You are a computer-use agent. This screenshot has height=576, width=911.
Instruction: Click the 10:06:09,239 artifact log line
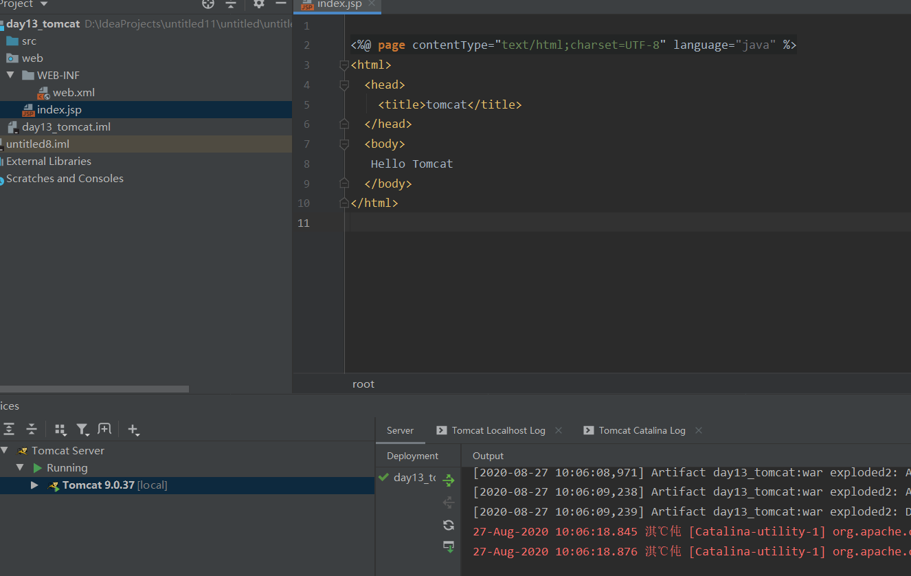pyautogui.click(x=692, y=511)
